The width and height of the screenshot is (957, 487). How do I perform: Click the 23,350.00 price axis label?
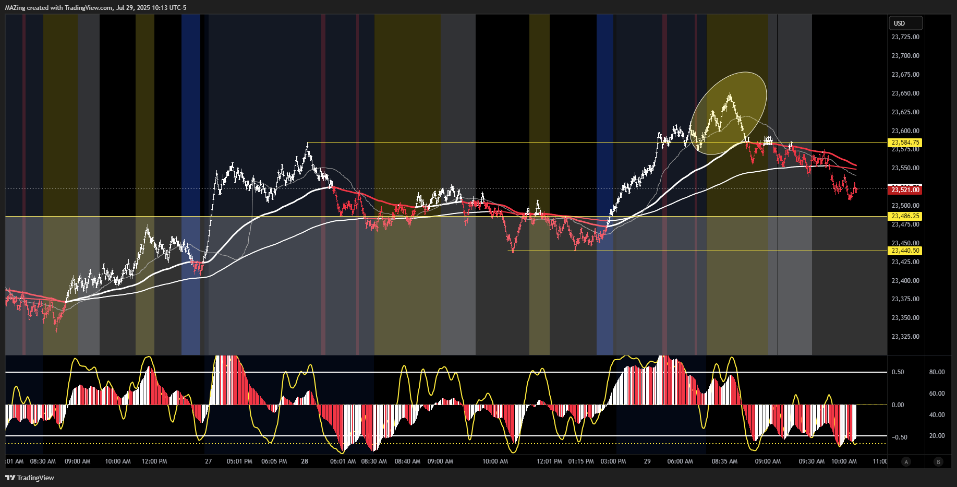(905, 318)
